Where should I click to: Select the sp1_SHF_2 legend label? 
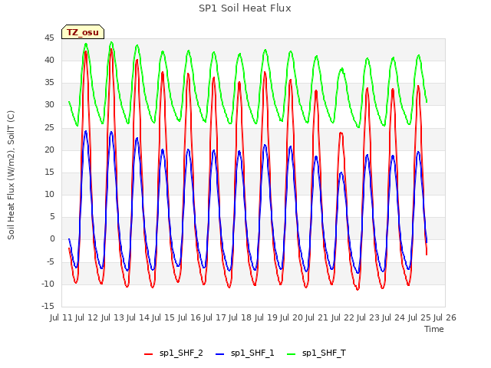[x=181, y=353]
